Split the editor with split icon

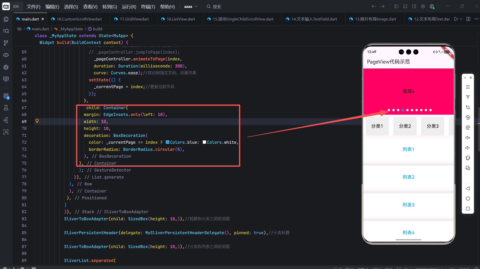[x=468, y=19]
